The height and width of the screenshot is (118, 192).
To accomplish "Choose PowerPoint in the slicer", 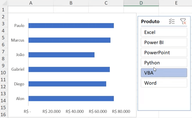I will 164,53.
